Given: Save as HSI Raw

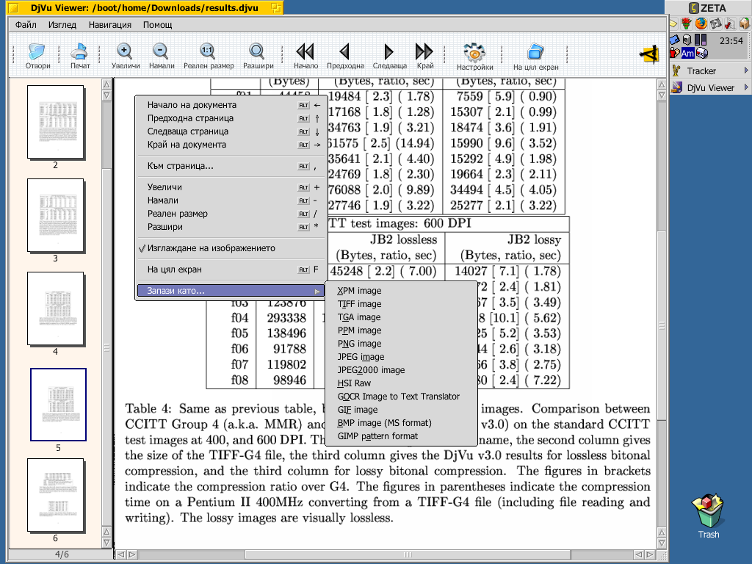Looking at the screenshot, I should coord(401,383).
